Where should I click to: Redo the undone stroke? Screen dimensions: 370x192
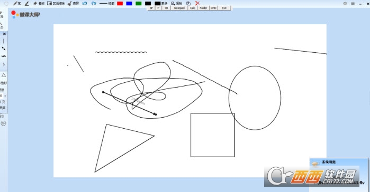94,3
